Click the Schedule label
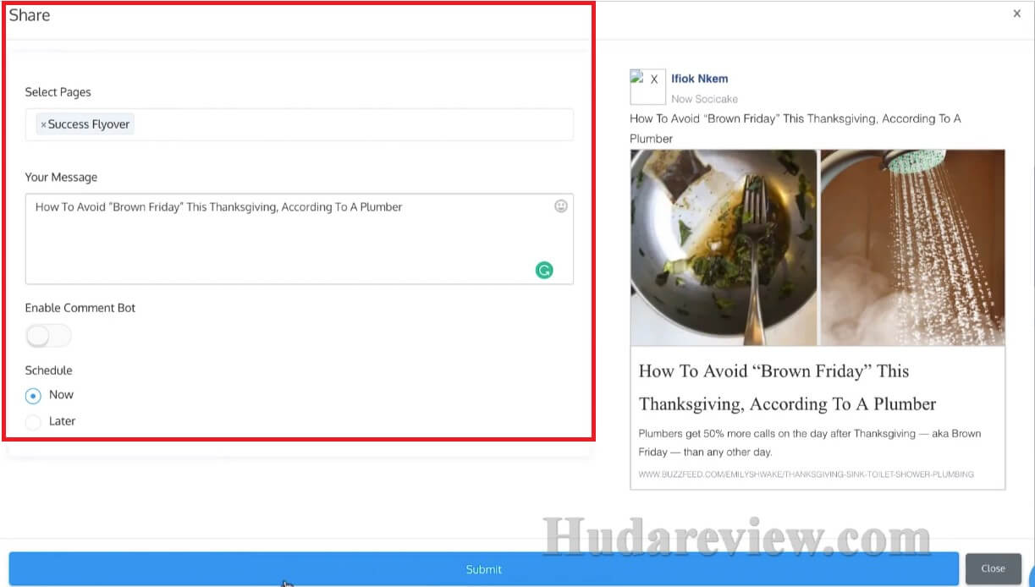Image resolution: width=1035 pixels, height=587 pixels. (49, 370)
